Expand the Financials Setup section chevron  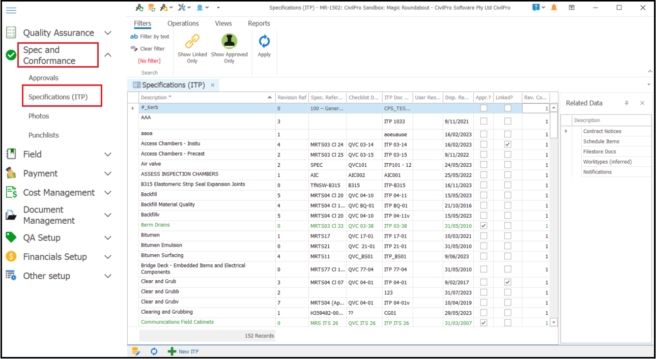pos(108,257)
